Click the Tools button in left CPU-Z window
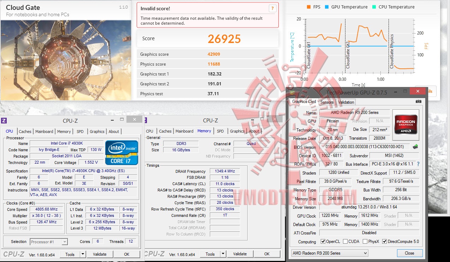The width and height of the screenshot is (450, 262). 70,254
